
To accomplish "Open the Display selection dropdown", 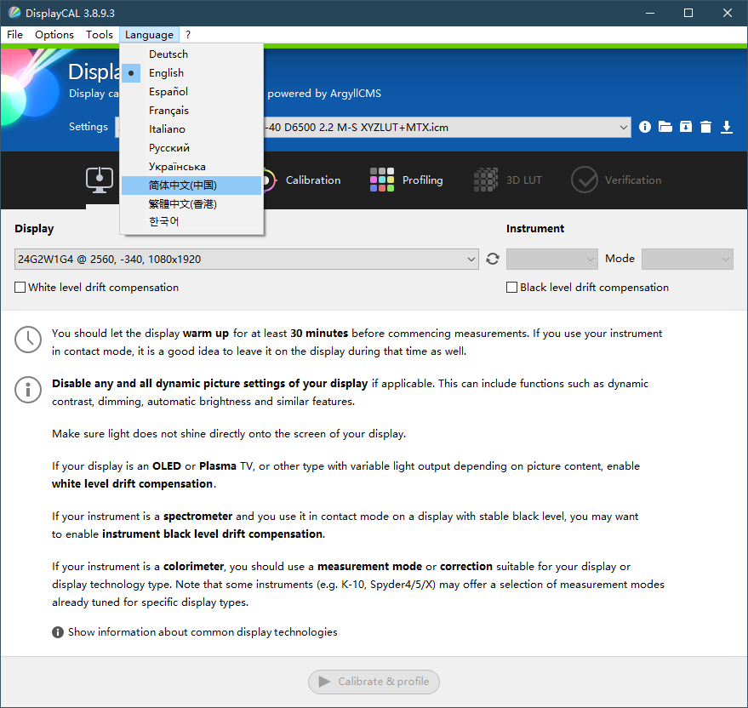I will [246, 259].
